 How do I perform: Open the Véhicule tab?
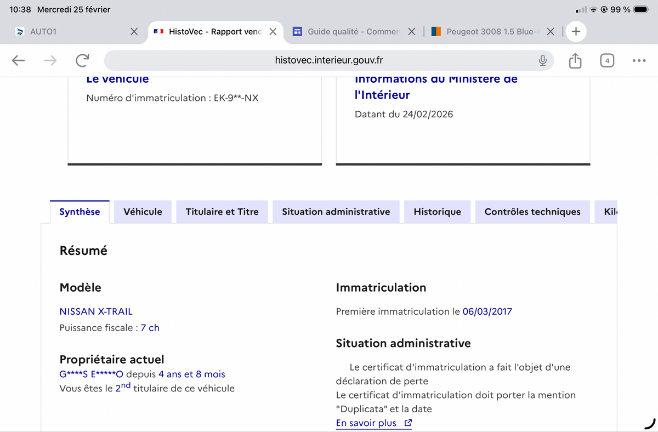click(143, 212)
